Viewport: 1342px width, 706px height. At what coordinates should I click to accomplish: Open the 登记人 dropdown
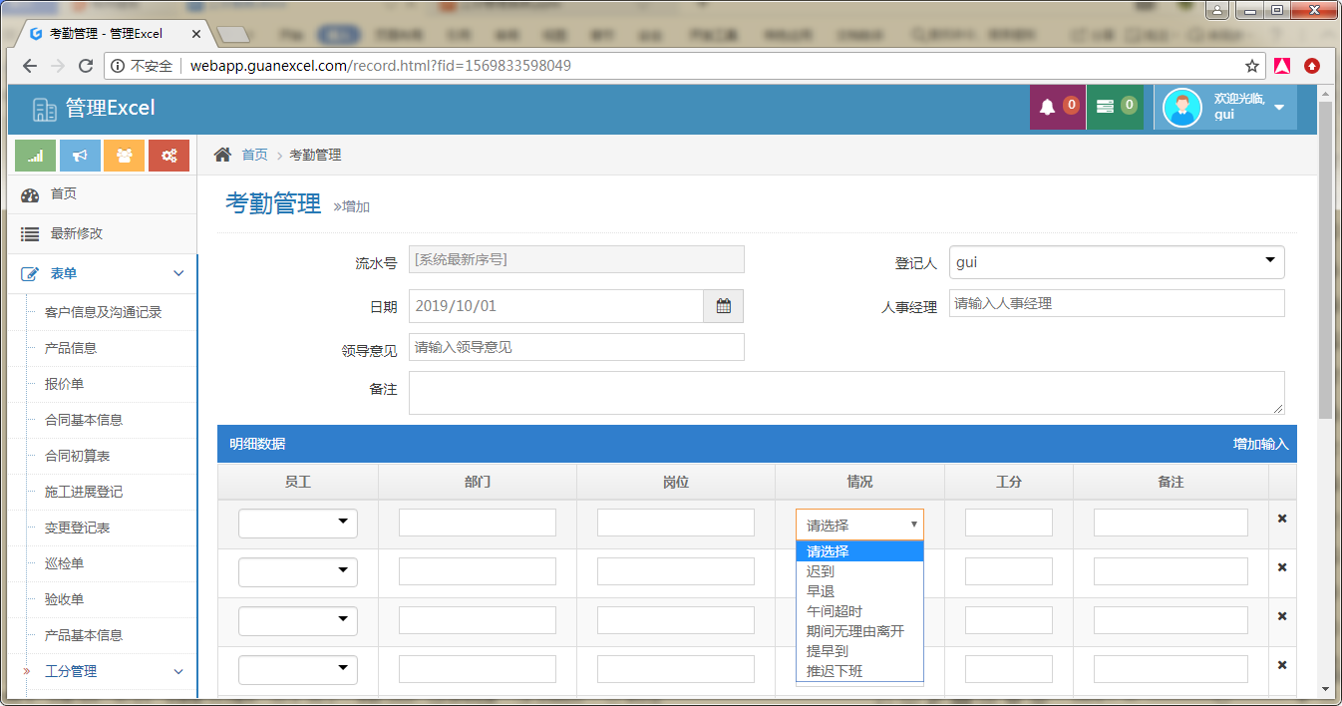click(x=1117, y=262)
